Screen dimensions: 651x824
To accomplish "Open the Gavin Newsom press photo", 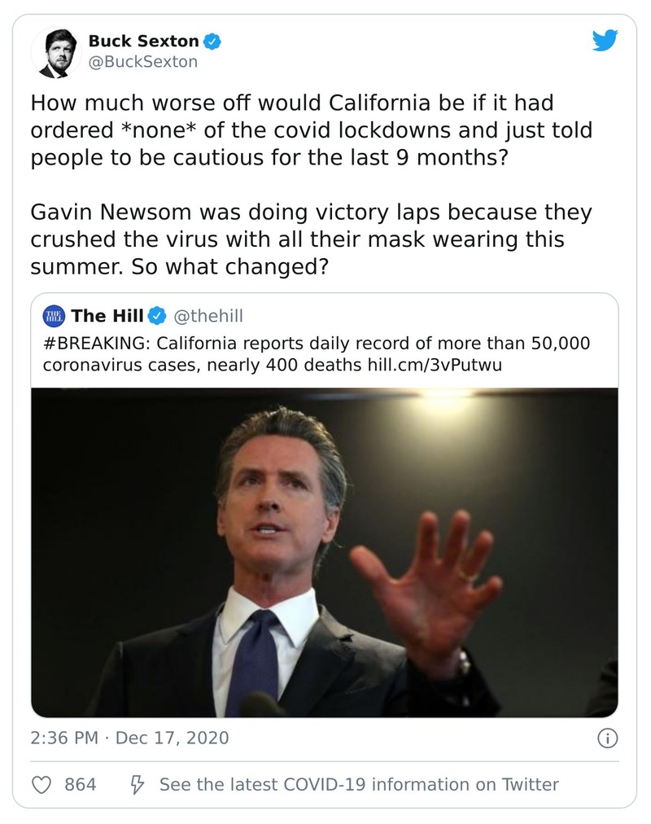I will click(325, 552).
